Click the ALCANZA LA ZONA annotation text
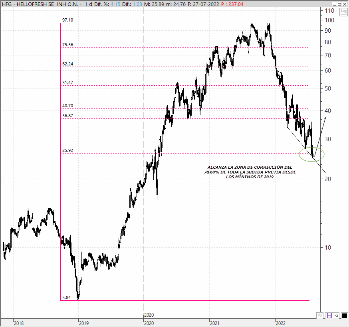 coord(250,172)
